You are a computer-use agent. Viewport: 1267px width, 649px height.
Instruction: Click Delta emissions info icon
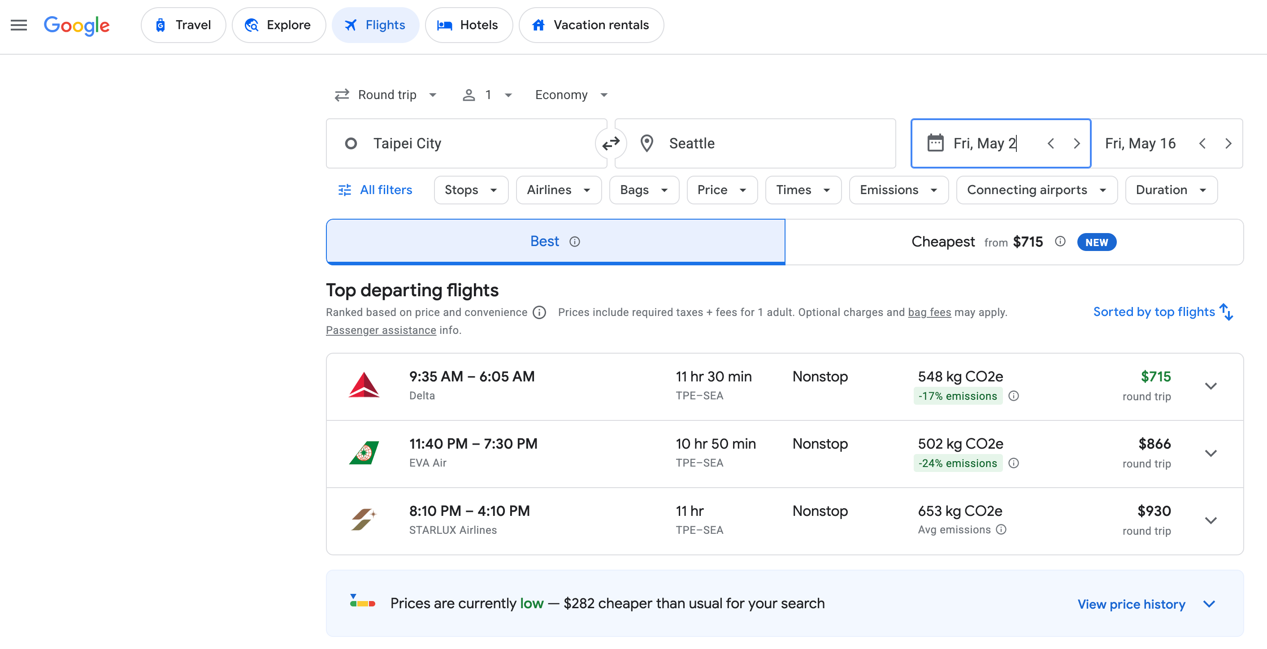(x=1013, y=396)
